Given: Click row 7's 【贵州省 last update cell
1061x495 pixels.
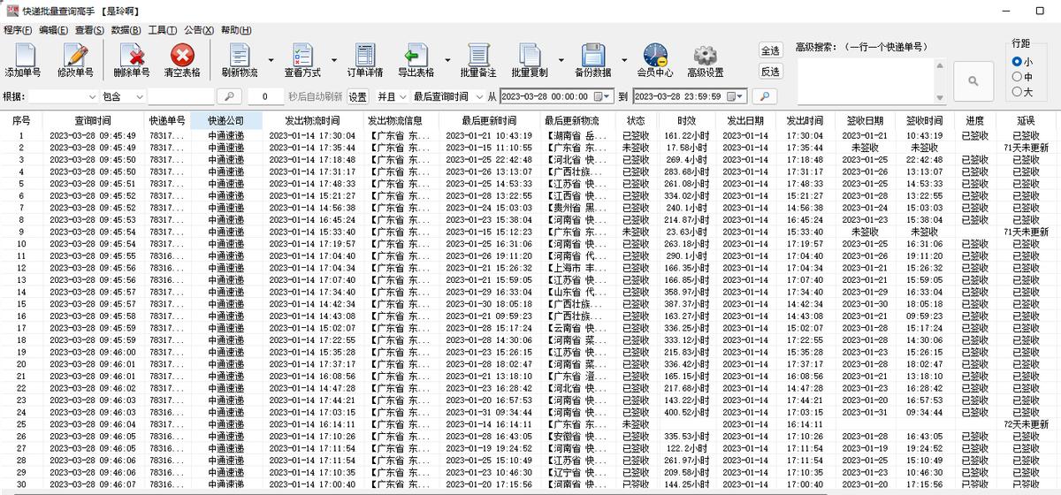Looking at the screenshot, I should (576, 208).
